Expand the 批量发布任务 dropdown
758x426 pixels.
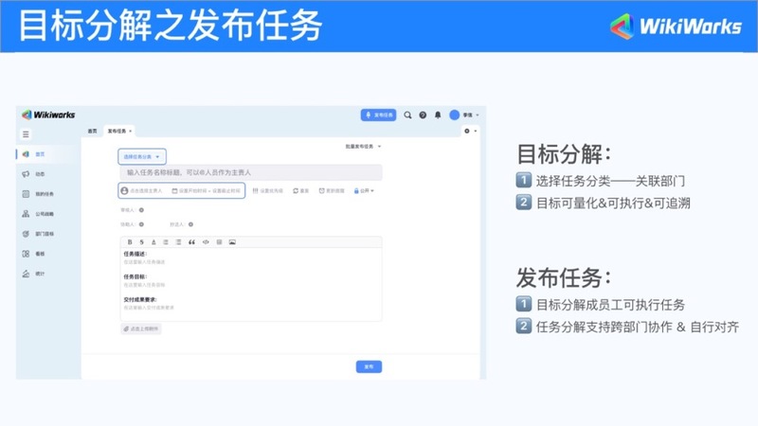365,147
